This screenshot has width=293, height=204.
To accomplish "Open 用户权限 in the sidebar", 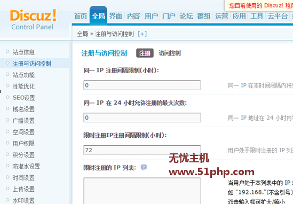I will (23, 144).
